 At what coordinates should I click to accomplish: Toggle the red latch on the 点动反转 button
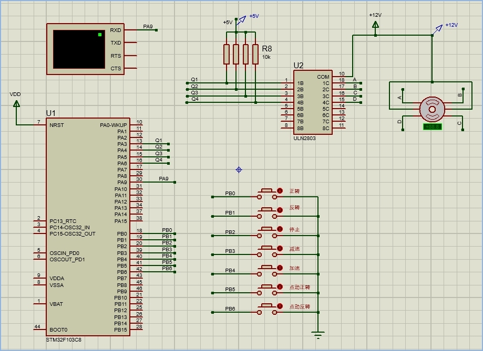[x=280, y=306]
